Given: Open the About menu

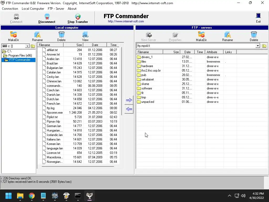Looking at the screenshot, I should coord(72,9).
